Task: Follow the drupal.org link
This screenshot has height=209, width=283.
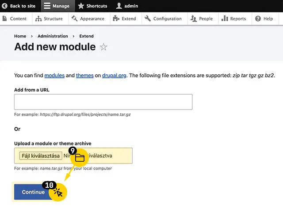Action: click(114, 76)
